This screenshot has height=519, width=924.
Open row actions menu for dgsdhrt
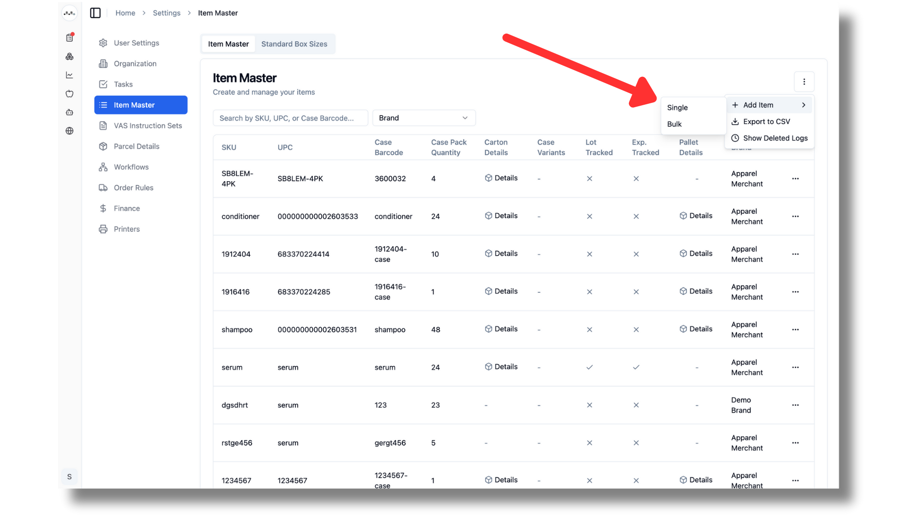click(795, 405)
